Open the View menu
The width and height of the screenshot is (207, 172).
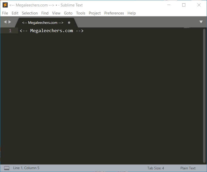(56, 13)
